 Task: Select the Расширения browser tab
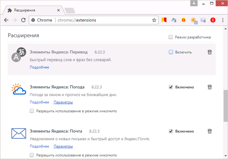[34, 10]
